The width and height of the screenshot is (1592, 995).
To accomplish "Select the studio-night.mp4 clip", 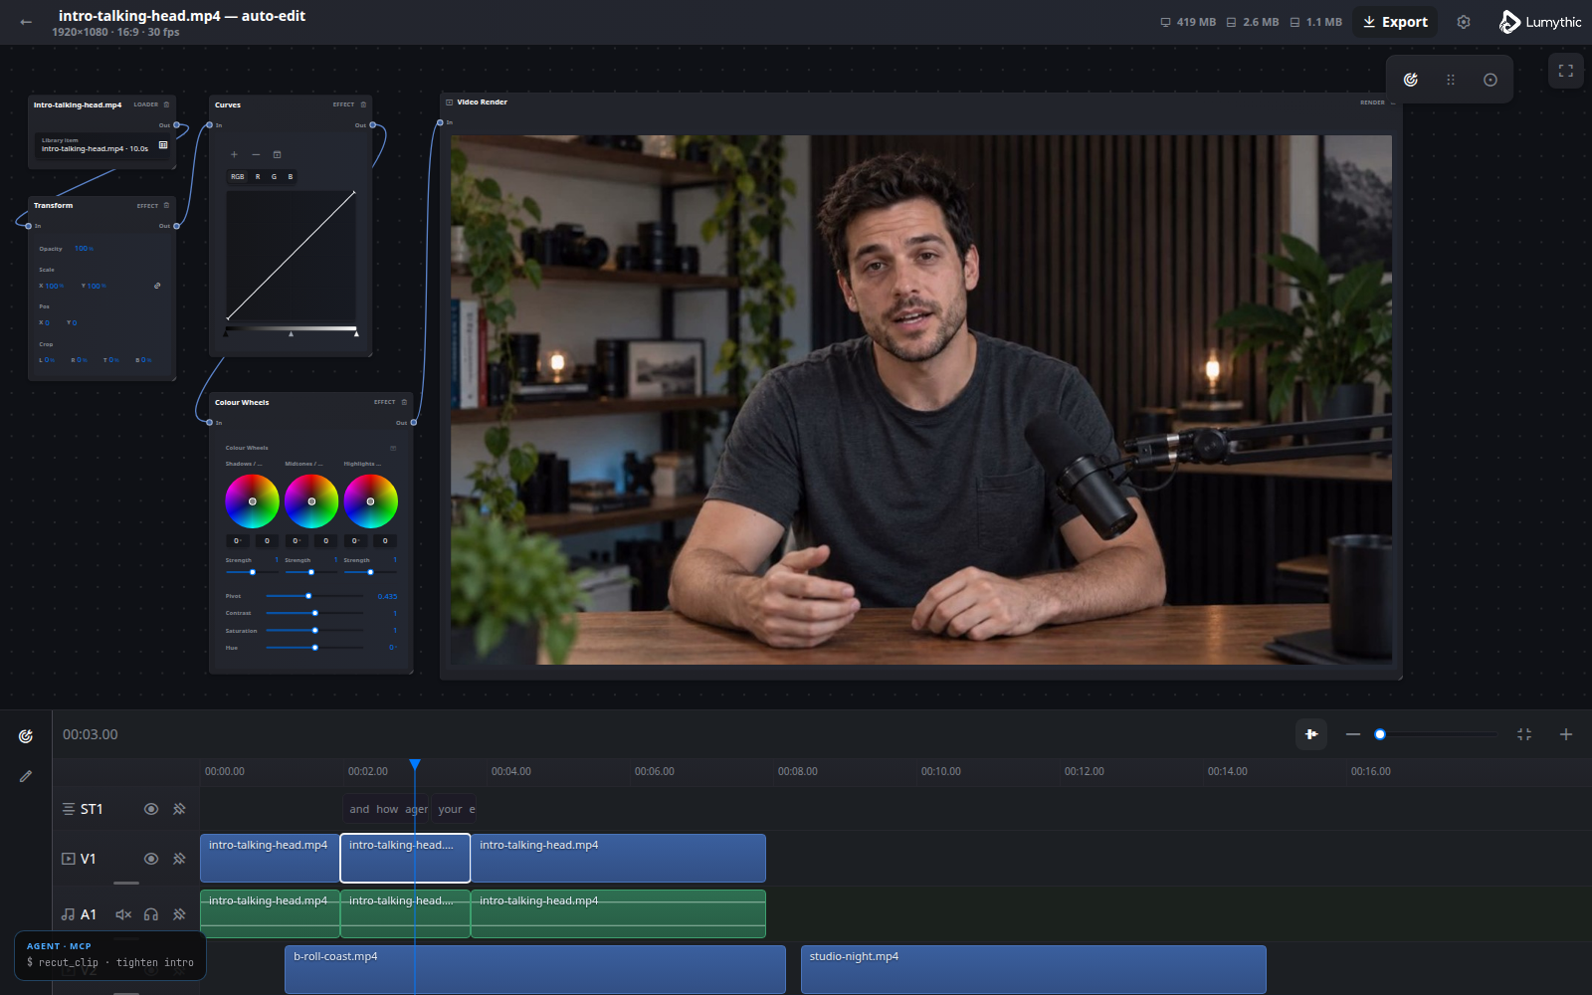I will tap(1034, 969).
